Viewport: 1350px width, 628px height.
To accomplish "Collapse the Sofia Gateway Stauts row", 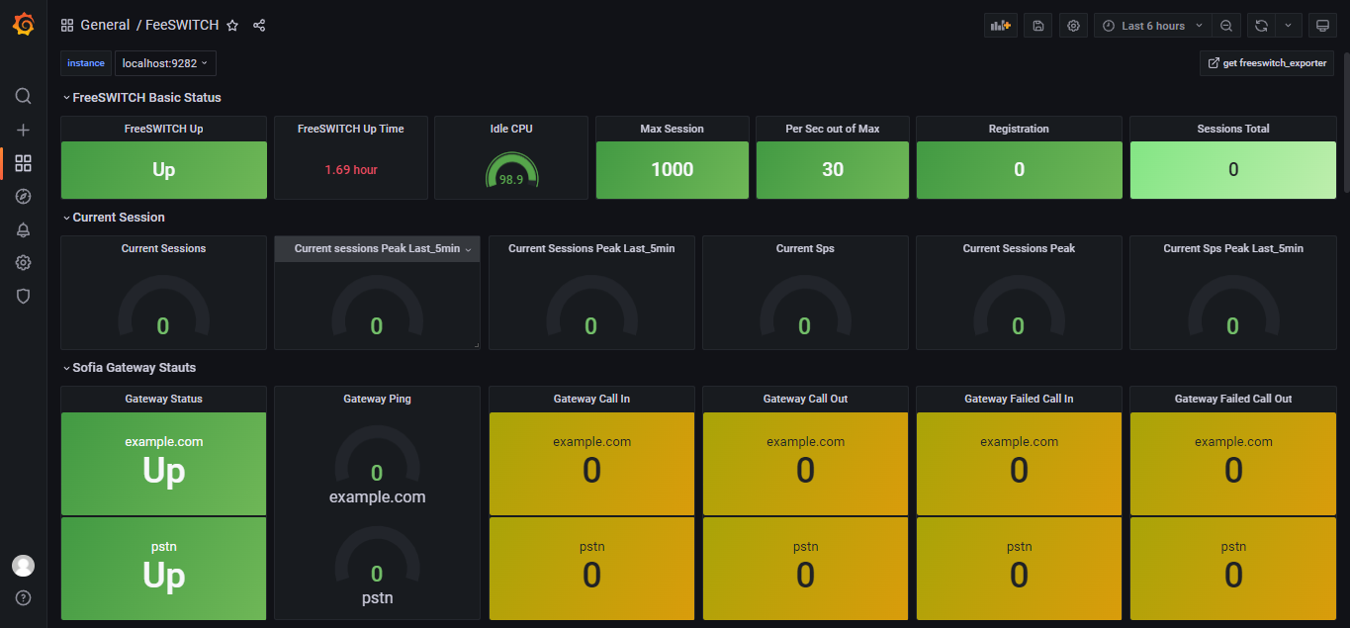I will (x=129, y=368).
